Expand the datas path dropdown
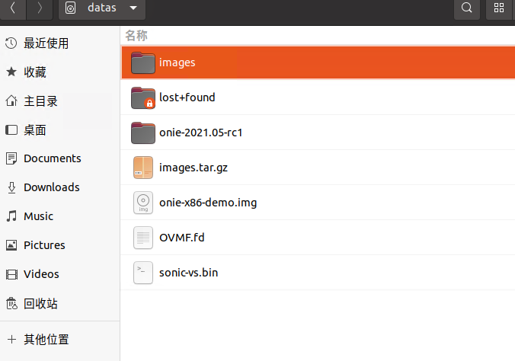Viewport: 515px width, 361px height. point(134,8)
